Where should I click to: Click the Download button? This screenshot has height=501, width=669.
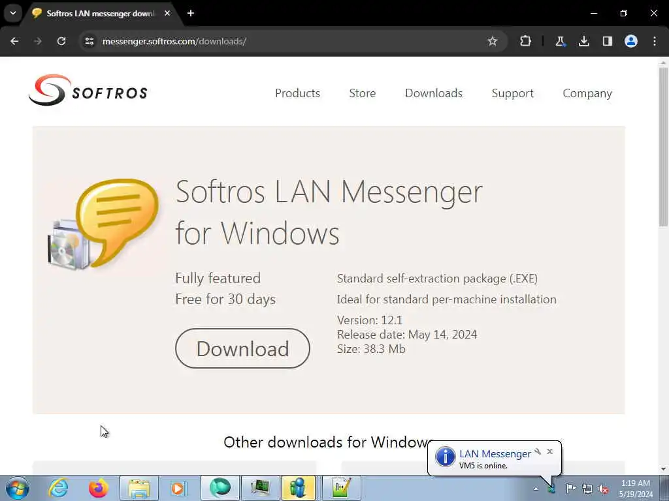[x=242, y=348]
